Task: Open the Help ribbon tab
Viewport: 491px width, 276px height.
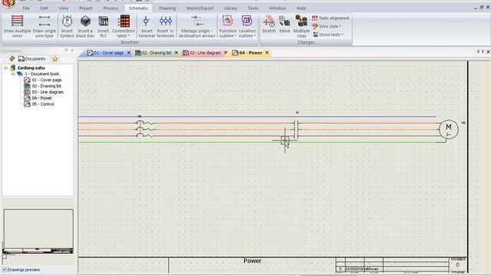Action: click(302, 8)
